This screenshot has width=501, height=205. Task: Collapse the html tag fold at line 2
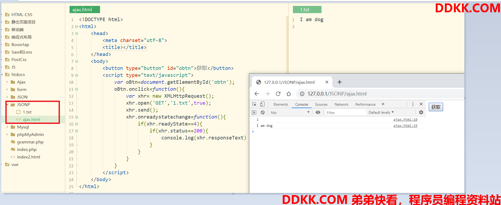(77, 26)
